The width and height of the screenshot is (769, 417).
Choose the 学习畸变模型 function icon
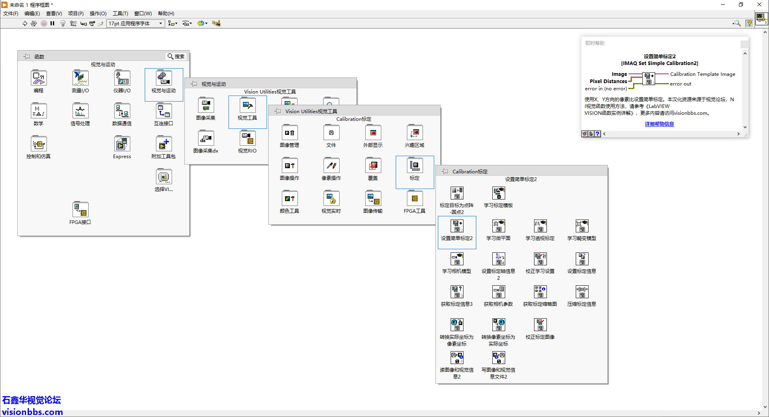pos(582,227)
